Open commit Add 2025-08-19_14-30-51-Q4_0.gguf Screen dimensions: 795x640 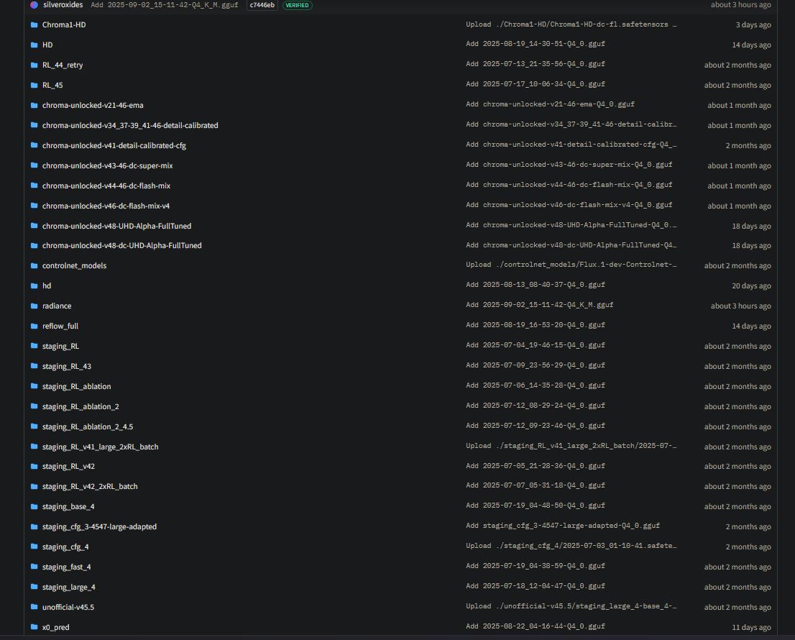pyautogui.click(x=536, y=44)
